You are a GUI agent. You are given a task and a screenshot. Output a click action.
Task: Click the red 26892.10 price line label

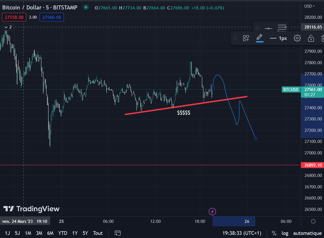point(313,165)
